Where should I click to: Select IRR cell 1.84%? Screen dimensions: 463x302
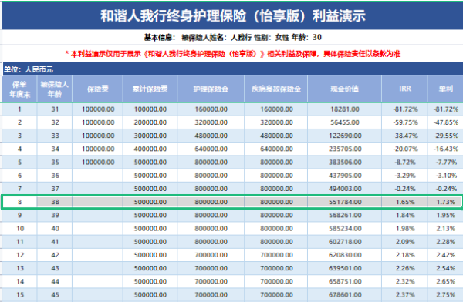click(405, 216)
